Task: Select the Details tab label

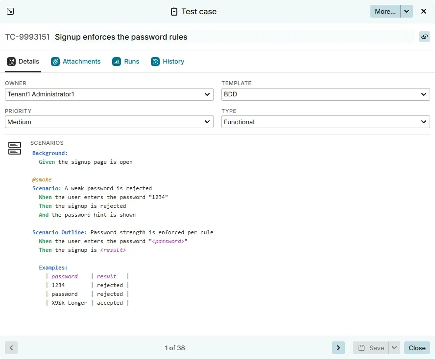Action: tap(29, 62)
